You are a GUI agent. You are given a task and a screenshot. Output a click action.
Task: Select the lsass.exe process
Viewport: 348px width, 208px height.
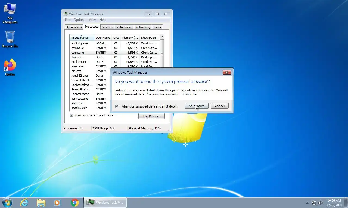[90, 66]
